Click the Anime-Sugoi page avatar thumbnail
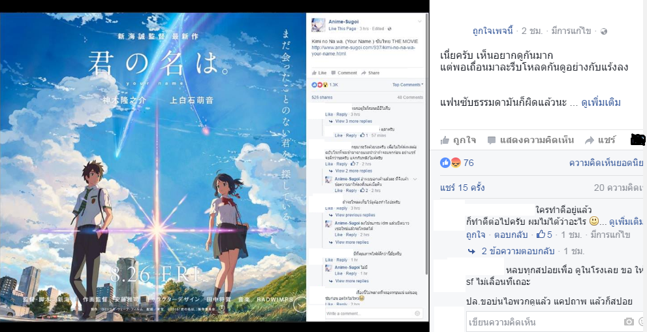The width and height of the screenshot is (647, 332). pos(318,25)
